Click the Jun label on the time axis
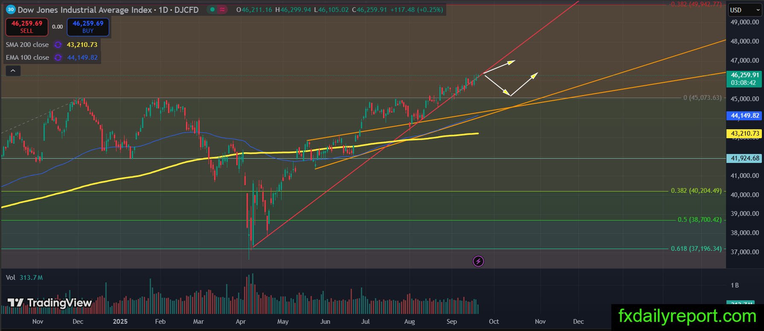 click(325, 322)
